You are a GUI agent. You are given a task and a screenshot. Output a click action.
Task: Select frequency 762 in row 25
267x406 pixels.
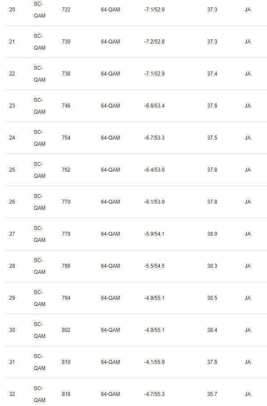click(x=66, y=170)
